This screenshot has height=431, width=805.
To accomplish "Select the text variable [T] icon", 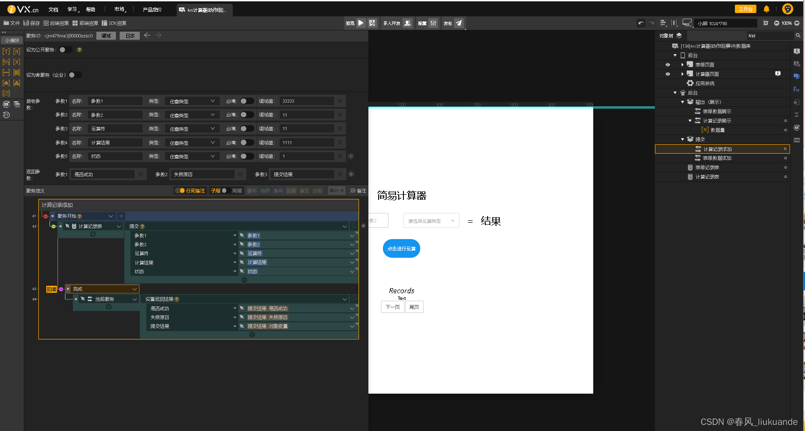I will click(6, 51).
